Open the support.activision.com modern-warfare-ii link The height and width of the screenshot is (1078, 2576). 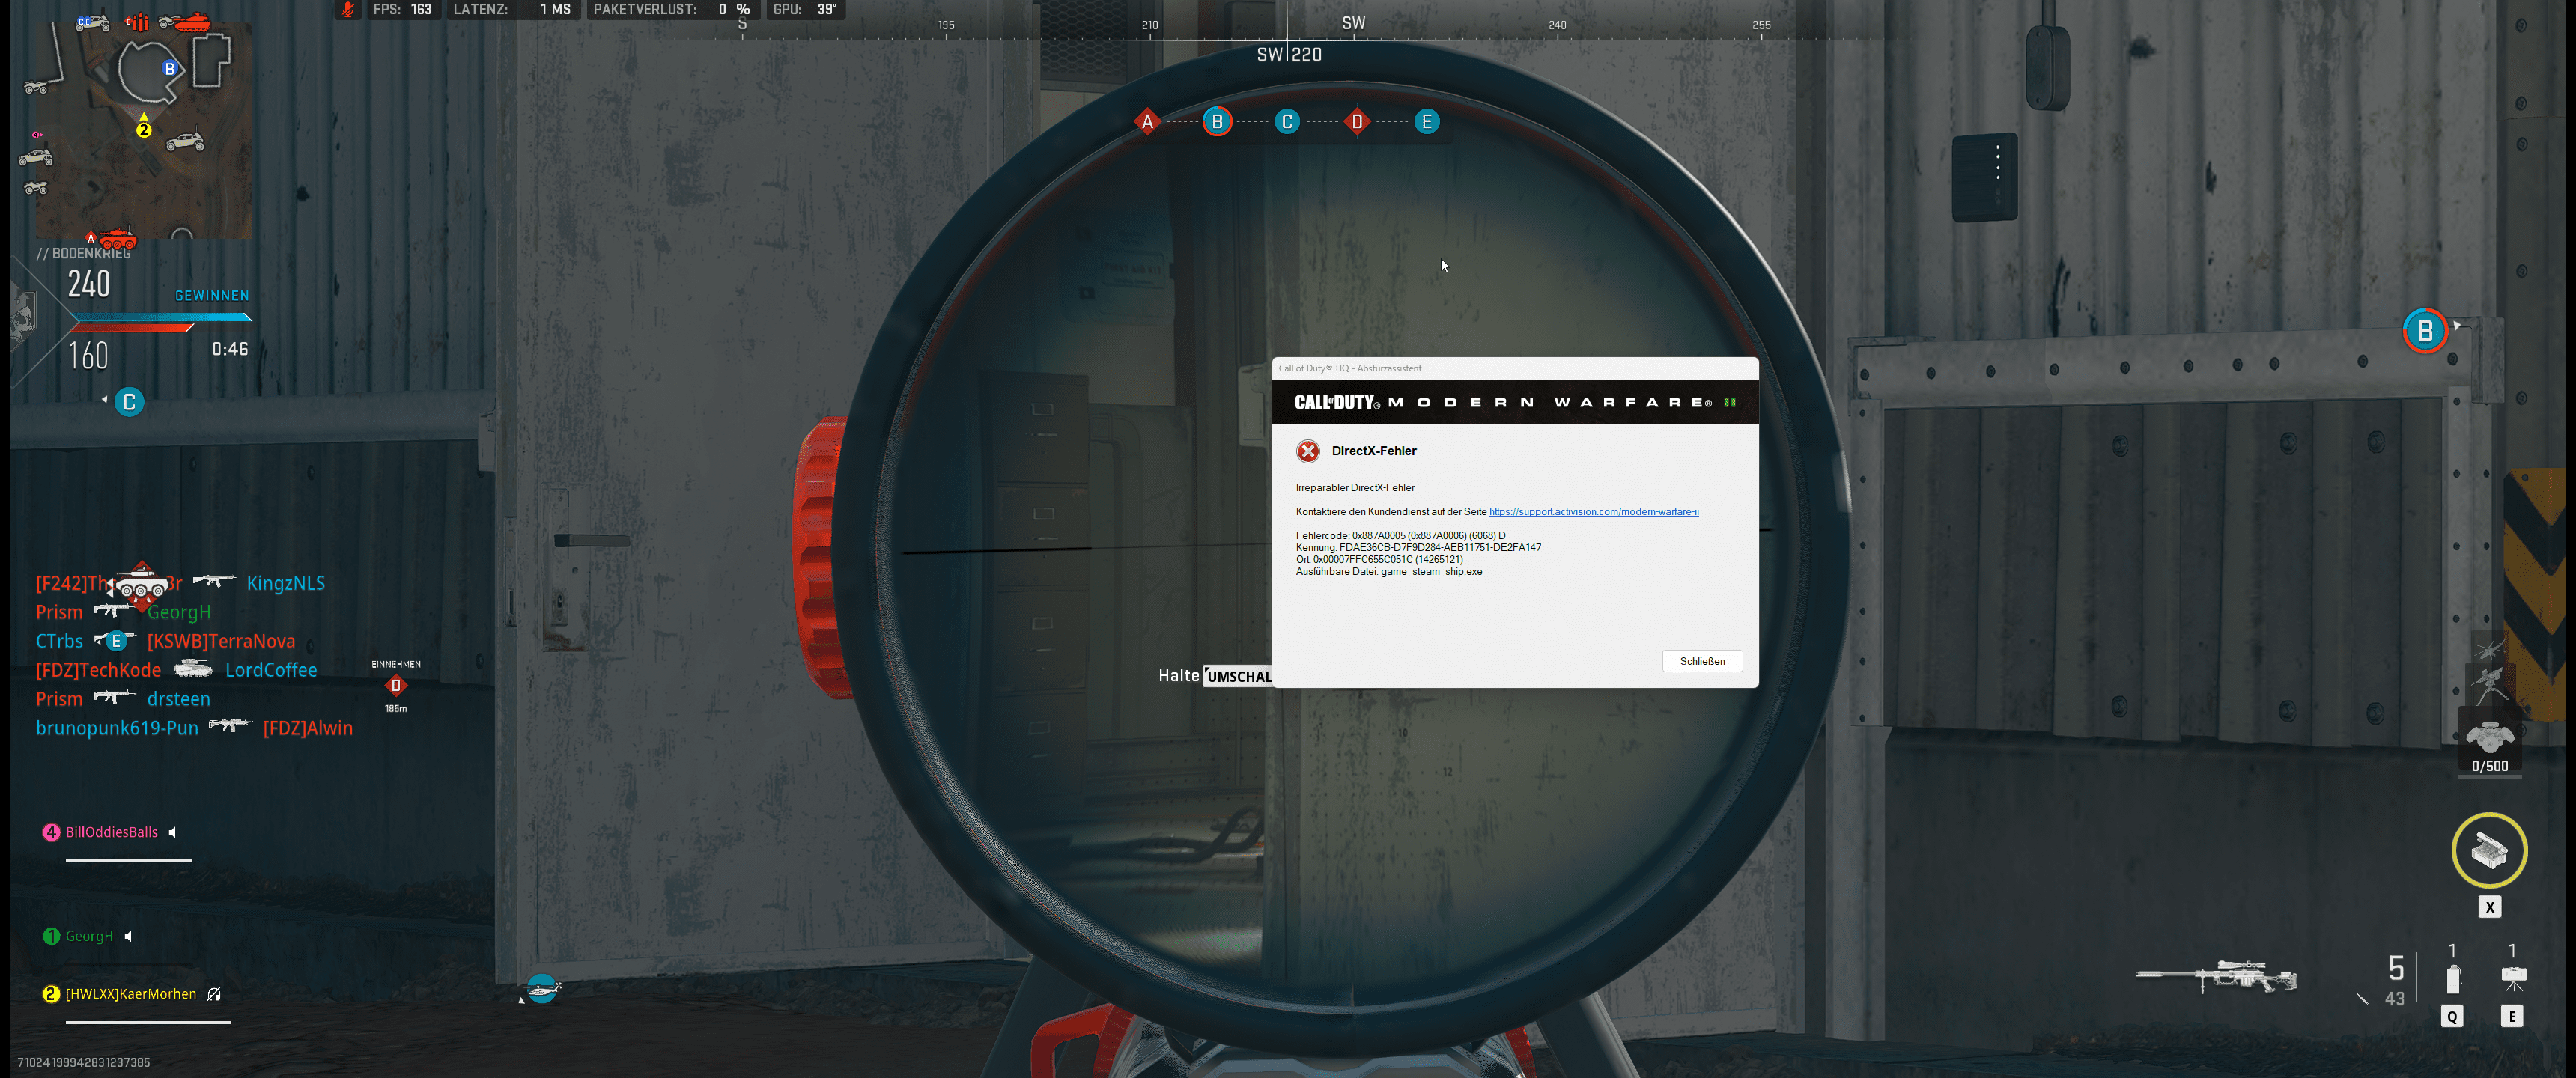(1593, 512)
